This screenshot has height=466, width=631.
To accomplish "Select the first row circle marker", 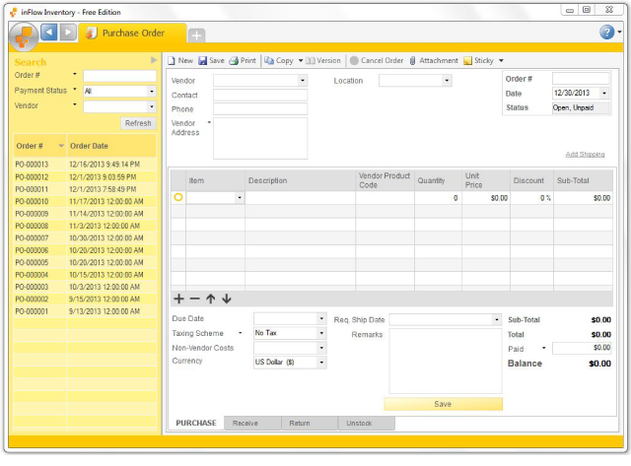I will pos(178,197).
